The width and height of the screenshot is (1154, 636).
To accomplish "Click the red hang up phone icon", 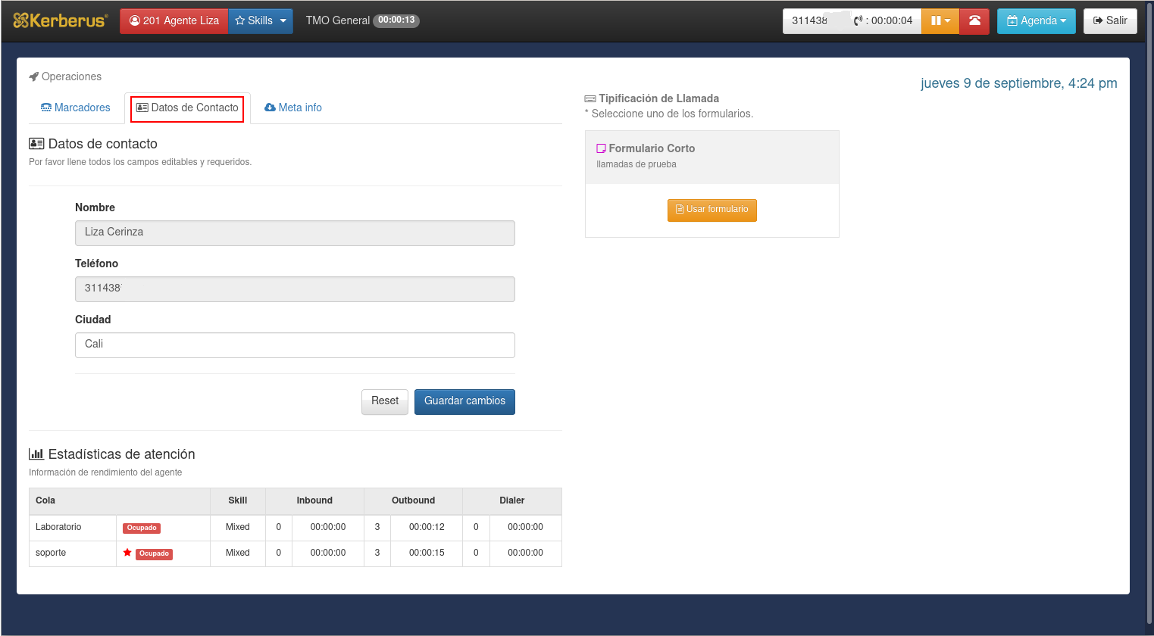I will click(974, 20).
